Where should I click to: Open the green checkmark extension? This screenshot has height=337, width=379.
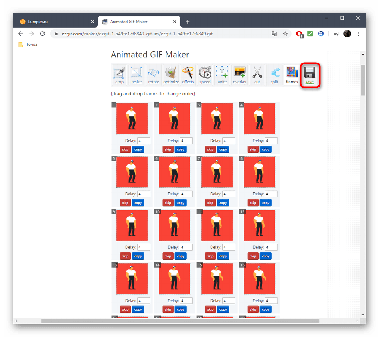310,34
